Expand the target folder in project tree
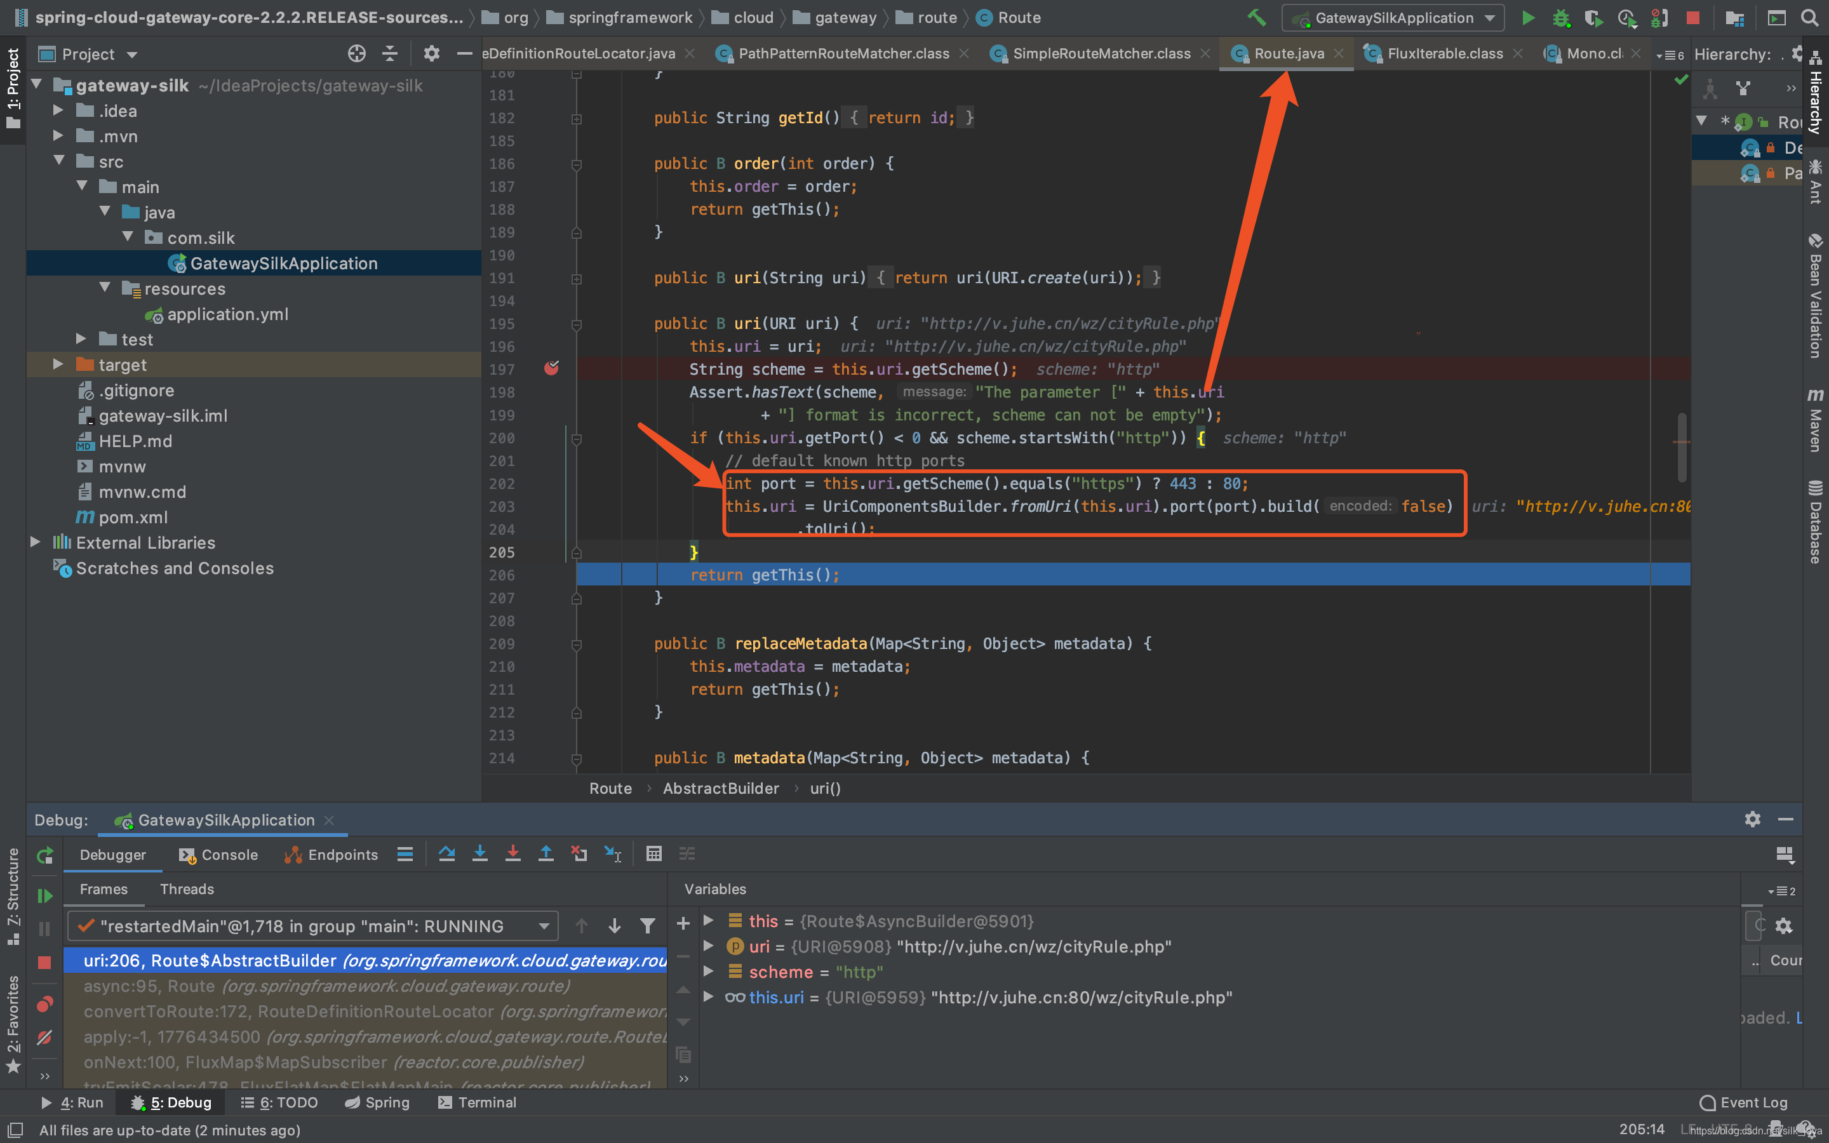Screen dimensions: 1829x1143 point(58,365)
